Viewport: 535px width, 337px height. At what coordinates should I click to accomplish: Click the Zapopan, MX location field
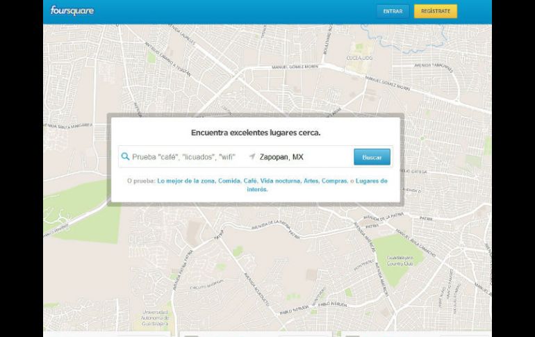coord(299,157)
